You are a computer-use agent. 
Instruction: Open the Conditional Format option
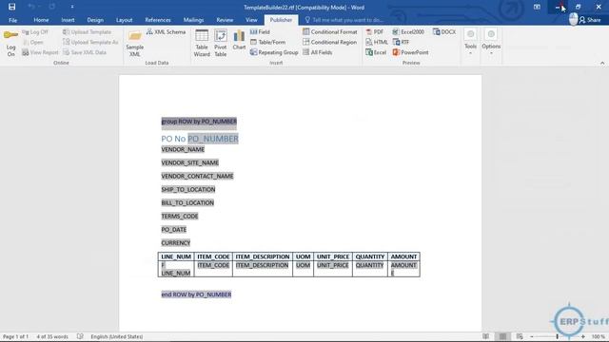330,31
